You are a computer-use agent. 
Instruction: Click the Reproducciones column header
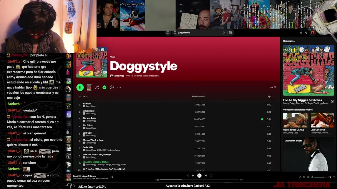199,97
